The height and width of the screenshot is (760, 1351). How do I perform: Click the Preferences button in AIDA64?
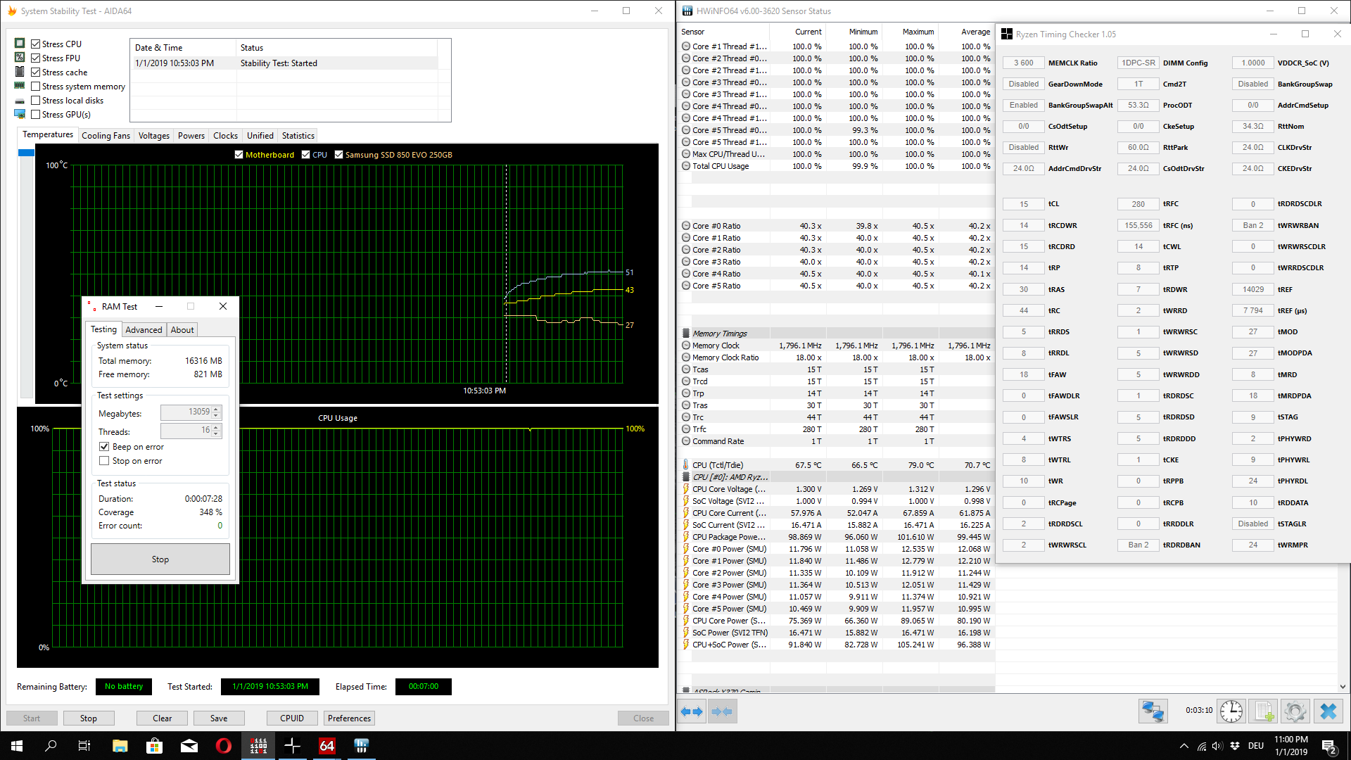349,718
